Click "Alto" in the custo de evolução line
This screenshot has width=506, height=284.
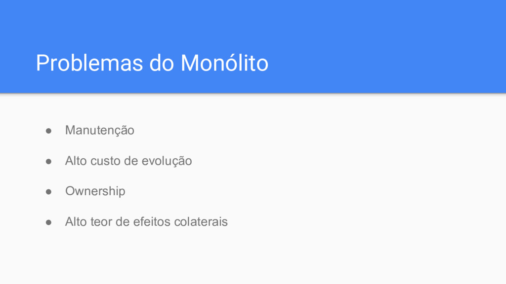click(76, 161)
